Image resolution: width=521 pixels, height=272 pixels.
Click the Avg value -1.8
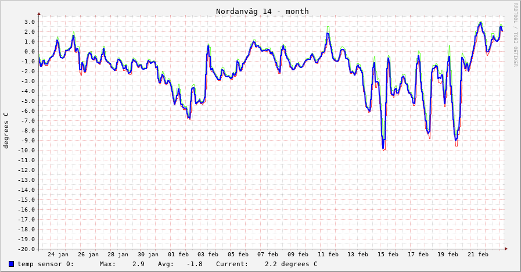pyautogui.click(x=195, y=264)
